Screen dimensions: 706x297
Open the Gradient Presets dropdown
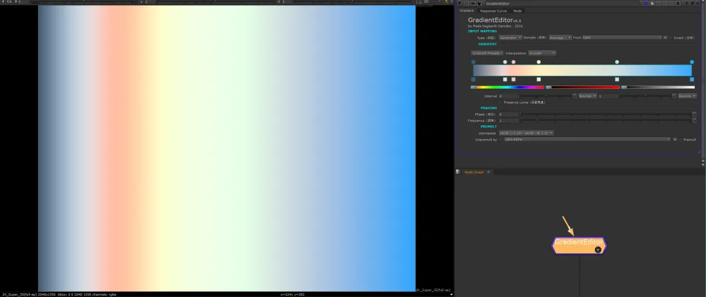487,53
